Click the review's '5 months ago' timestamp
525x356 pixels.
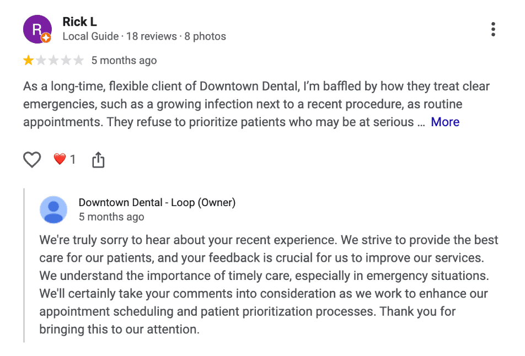click(124, 61)
